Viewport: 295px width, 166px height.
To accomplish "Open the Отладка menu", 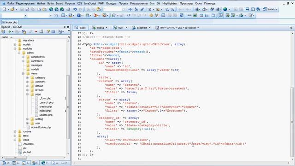I will pos(111,3).
